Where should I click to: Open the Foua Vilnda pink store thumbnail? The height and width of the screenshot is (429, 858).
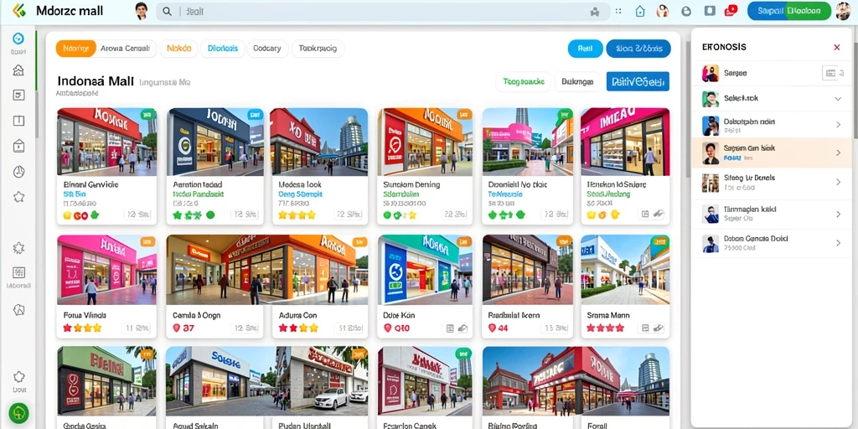click(106, 270)
